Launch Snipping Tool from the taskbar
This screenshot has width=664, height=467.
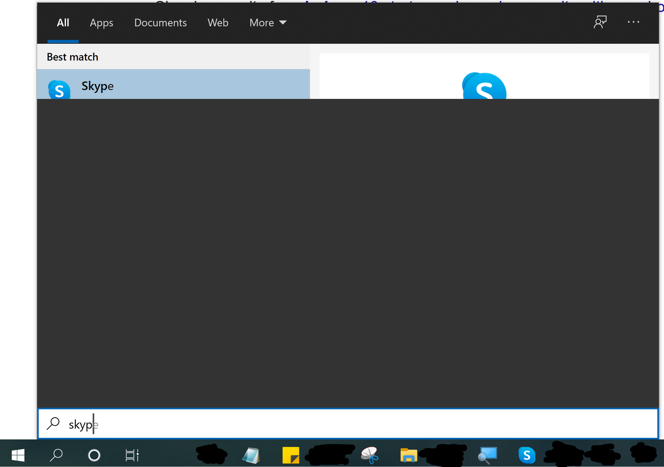click(370, 455)
